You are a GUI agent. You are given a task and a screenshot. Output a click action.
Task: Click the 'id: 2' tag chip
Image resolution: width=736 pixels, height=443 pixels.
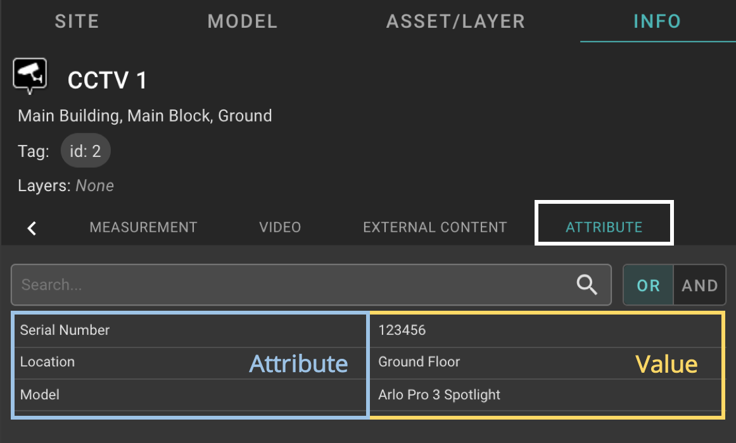(x=86, y=151)
